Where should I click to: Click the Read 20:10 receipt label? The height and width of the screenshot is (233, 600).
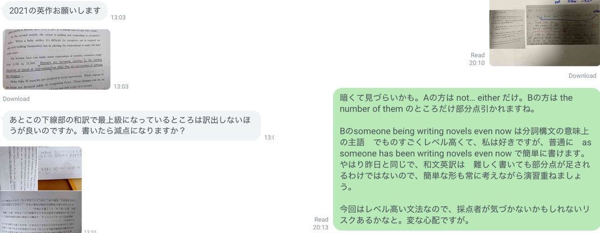477,59
